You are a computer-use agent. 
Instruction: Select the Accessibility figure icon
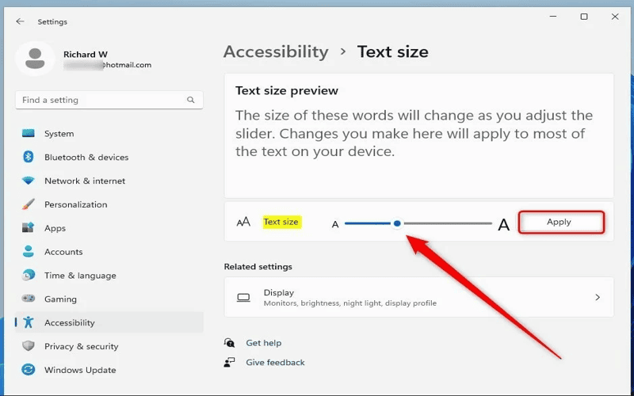(x=29, y=322)
